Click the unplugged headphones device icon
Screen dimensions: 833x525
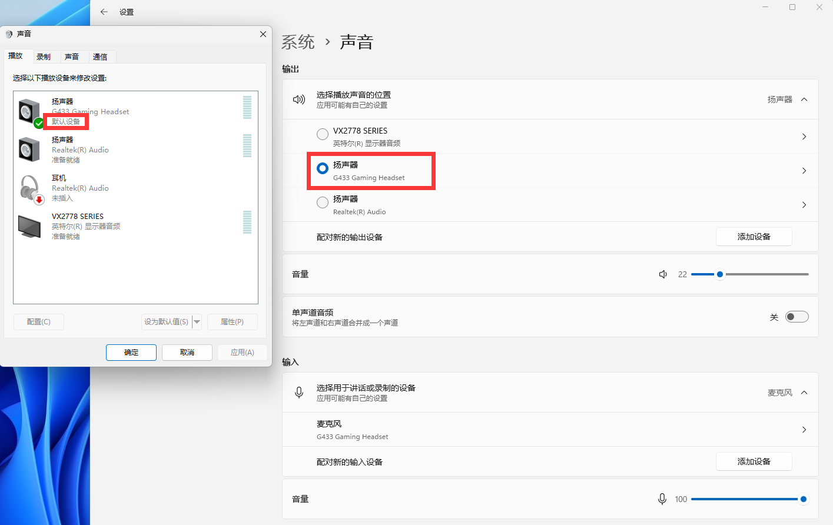click(29, 188)
